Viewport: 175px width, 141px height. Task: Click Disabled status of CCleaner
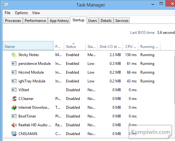tap(73, 99)
